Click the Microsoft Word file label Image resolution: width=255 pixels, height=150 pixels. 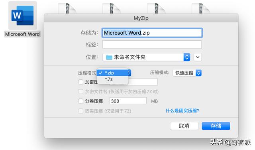pos(22,34)
